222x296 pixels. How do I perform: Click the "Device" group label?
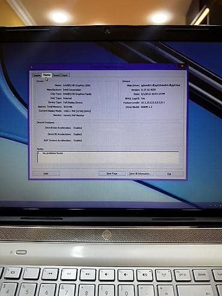point(40,81)
